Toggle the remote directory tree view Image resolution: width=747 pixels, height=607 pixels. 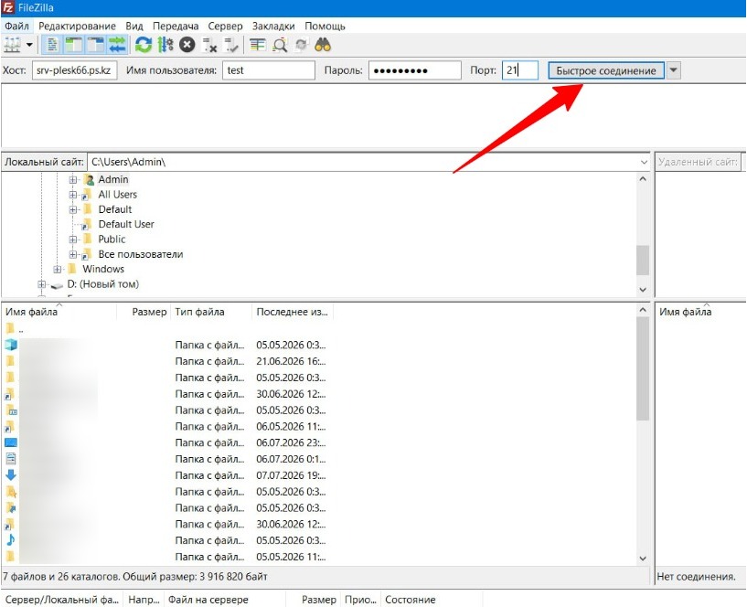click(96, 46)
